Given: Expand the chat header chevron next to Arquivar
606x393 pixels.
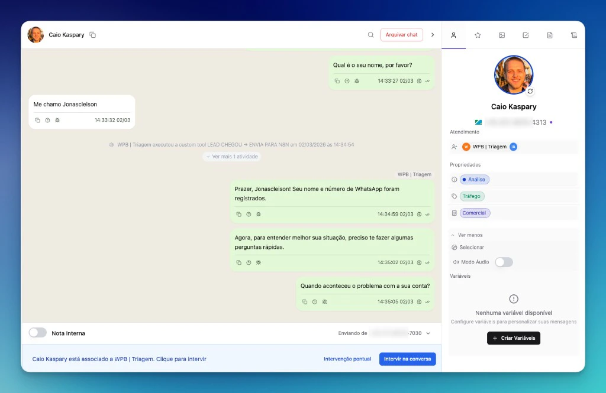Looking at the screenshot, I should 433,35.
